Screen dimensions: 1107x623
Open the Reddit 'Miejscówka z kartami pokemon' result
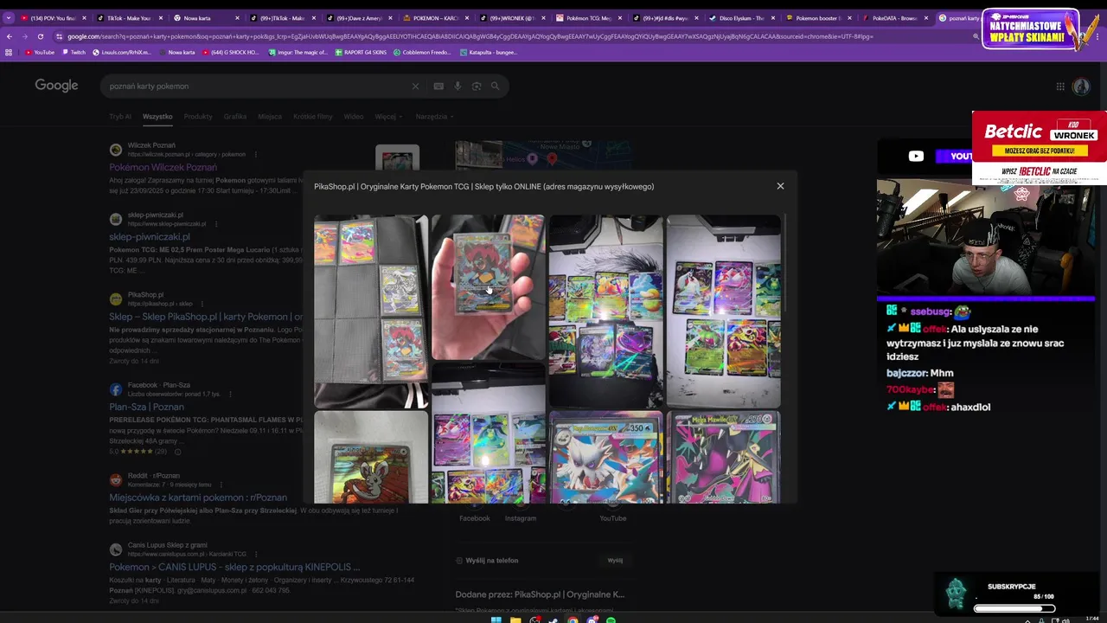[198, 498]
